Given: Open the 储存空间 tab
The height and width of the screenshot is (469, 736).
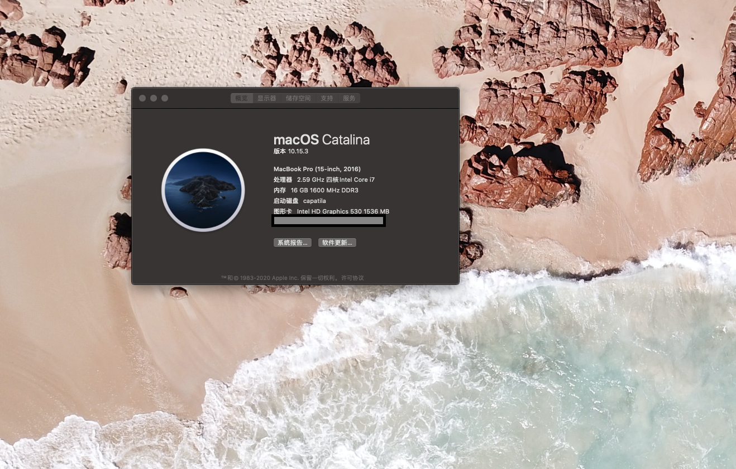Looking at the screenshot, I should click(298, 98).
